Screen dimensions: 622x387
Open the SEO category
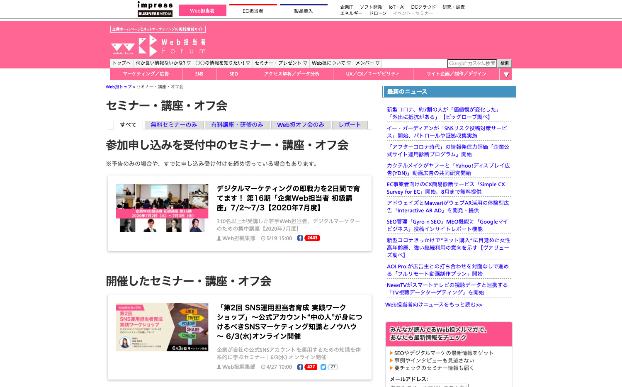[234, 74]
